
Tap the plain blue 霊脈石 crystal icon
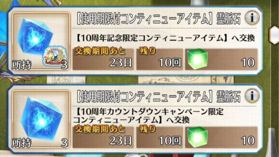click(41, 119)
